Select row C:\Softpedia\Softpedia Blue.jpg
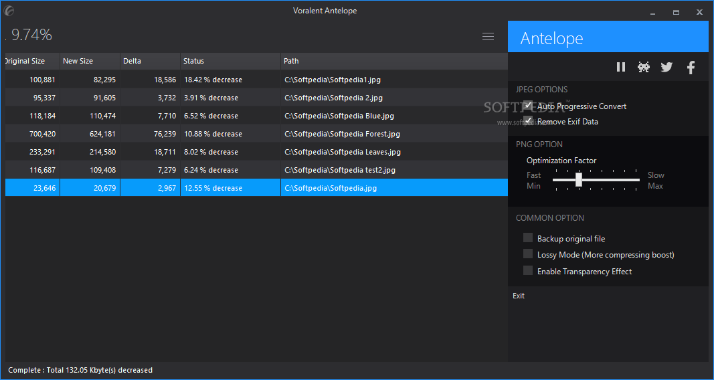 click(256, 116)
